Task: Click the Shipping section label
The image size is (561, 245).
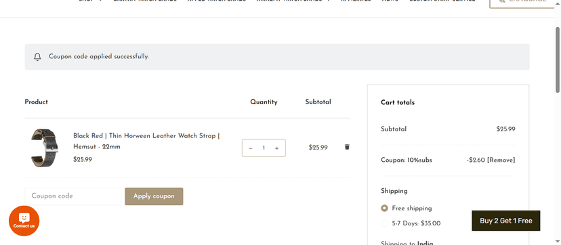Action: pos(394,191)
